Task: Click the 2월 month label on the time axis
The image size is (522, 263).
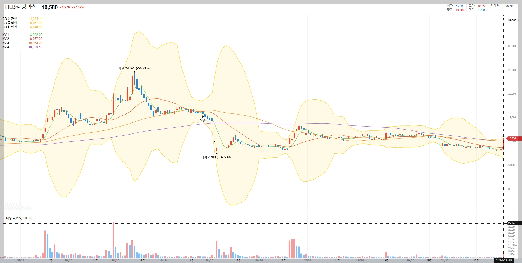Action: 51,260
